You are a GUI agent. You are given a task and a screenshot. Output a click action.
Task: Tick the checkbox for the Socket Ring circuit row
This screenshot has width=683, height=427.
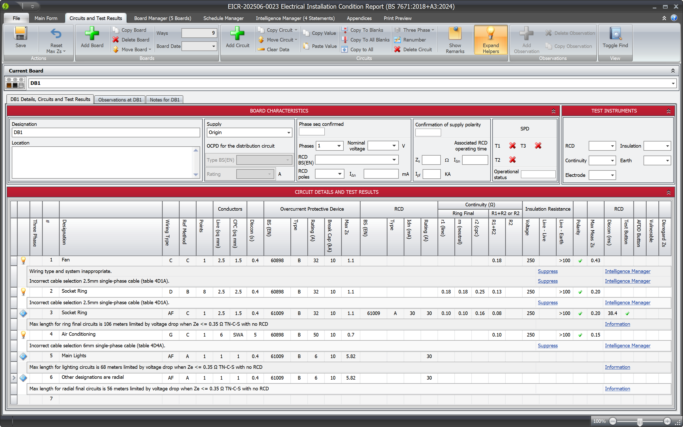tap(14, 292)
